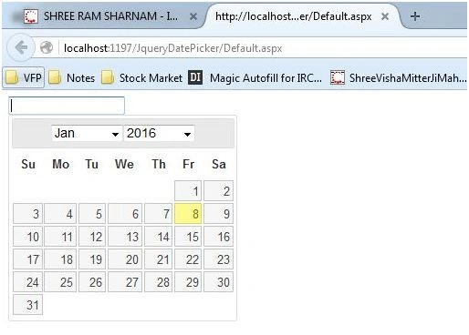The image size is (469, 335).
Task: Choose the 13th in calendar
Action: [x=125, y=237]
